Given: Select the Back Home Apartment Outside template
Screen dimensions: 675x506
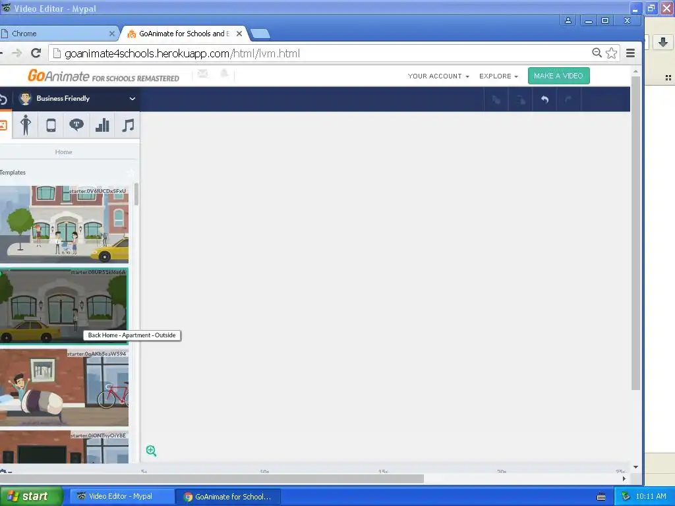Looking at the screenshot, I should (64, 306).
